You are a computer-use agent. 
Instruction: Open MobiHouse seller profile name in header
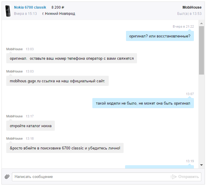192,7
